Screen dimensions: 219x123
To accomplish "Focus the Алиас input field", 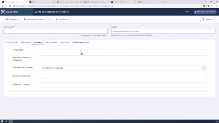I will click(x=163, y=31).
